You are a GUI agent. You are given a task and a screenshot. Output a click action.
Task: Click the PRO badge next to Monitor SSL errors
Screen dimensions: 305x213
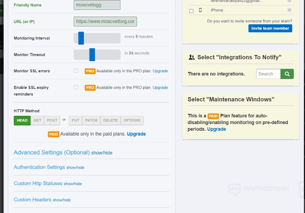[90, 71]
